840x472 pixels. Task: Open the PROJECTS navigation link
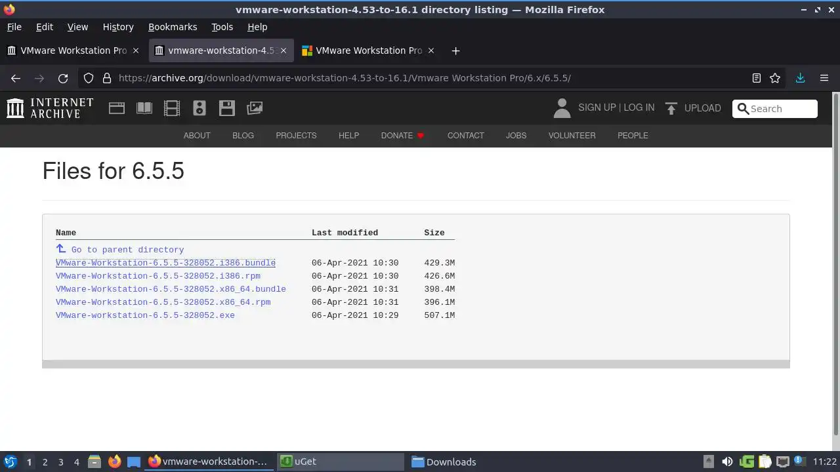(296, 136)
